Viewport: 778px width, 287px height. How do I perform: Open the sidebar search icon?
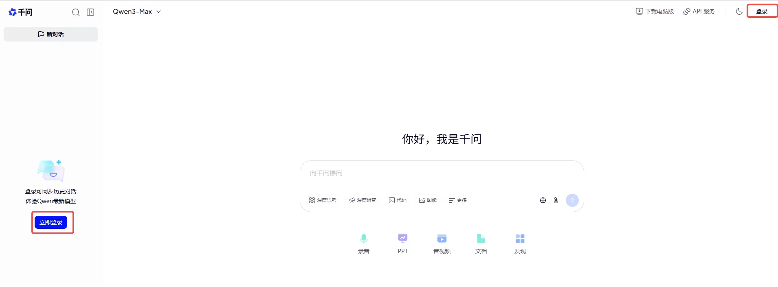click(76, 12)
